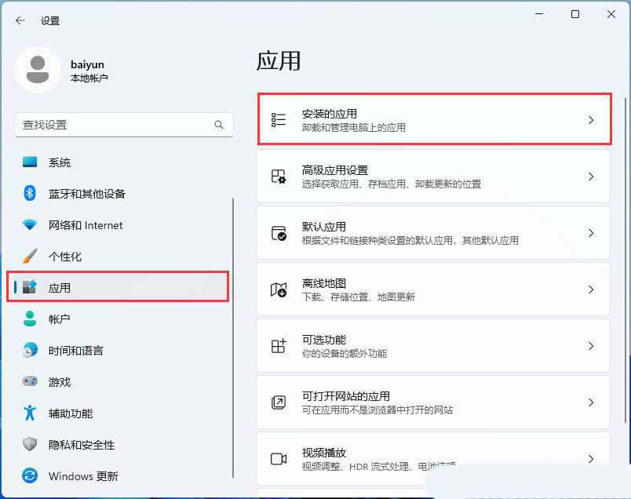Click the 蓝牙和其他设备 Bluetooth icon
The image size is (631, 499).
point(30,194)
